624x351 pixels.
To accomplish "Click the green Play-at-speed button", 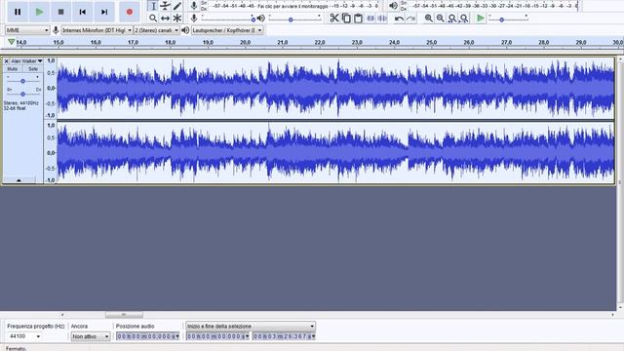I will [481, 18].
